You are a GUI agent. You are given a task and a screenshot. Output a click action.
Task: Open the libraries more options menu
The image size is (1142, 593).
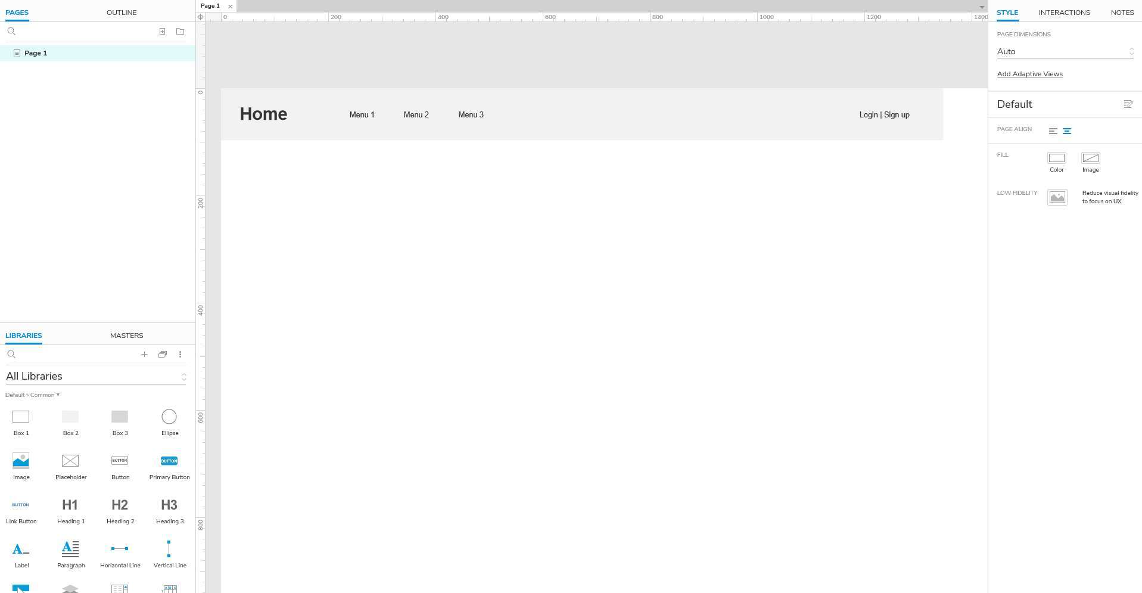click(180, 355)
